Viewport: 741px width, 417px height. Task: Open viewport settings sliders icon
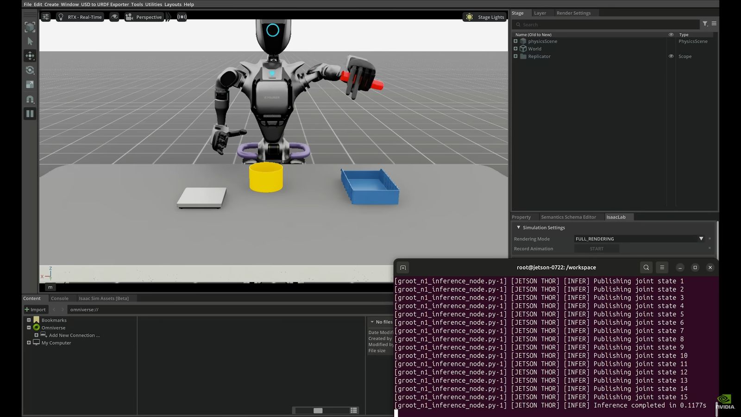46,17
